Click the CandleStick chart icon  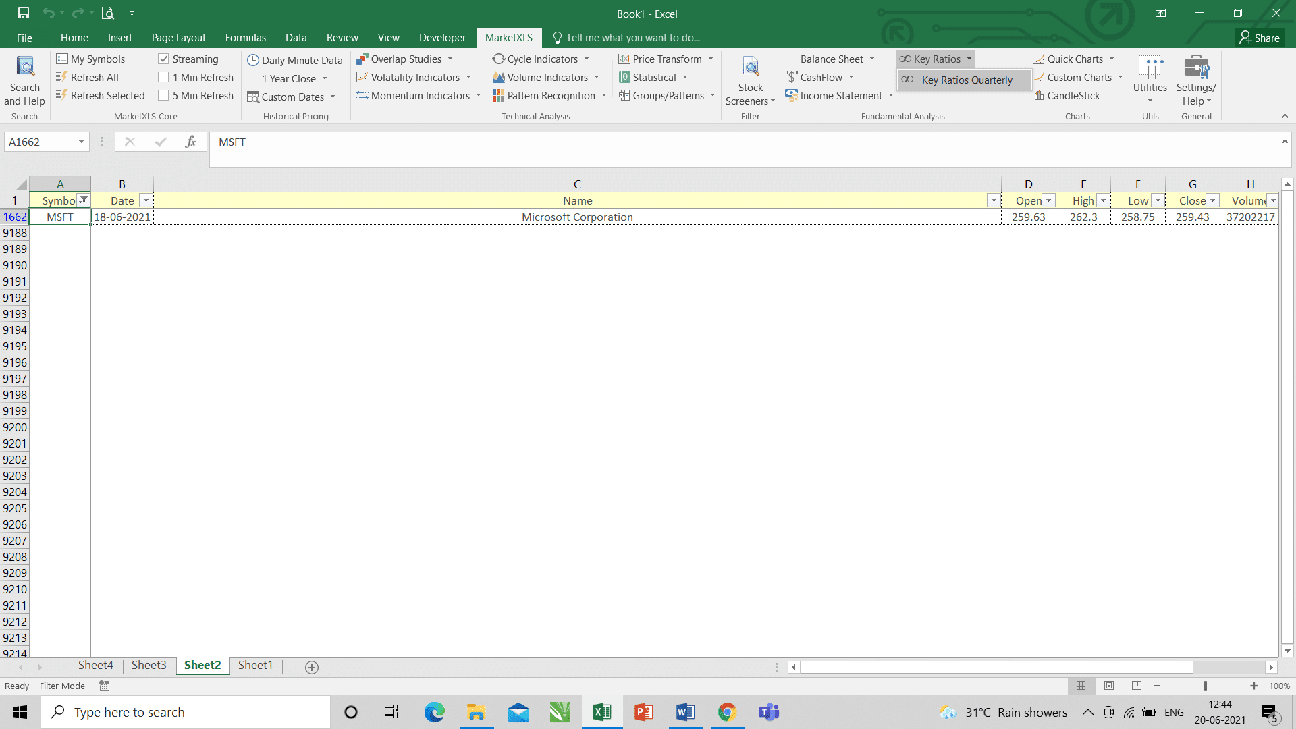[x=1039, y=96]
